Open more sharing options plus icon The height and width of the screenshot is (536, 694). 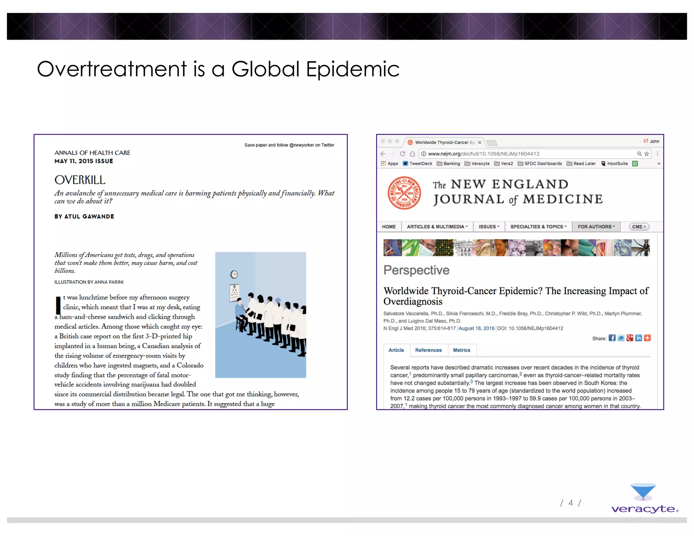coord(647,338)
